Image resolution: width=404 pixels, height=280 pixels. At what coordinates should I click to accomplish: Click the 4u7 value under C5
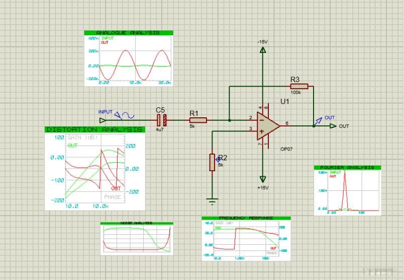159,129
